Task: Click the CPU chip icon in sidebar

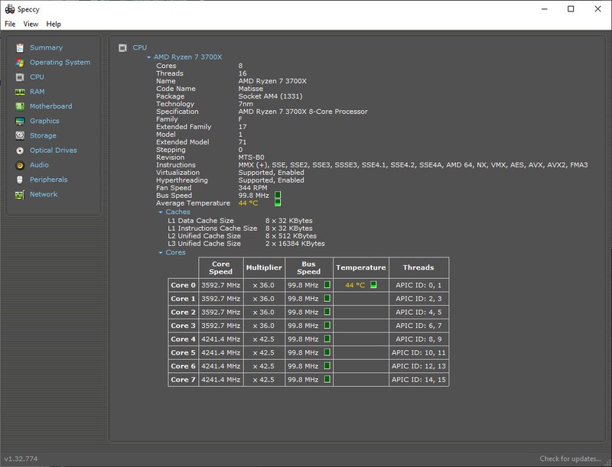Action: tap(20, 77)
